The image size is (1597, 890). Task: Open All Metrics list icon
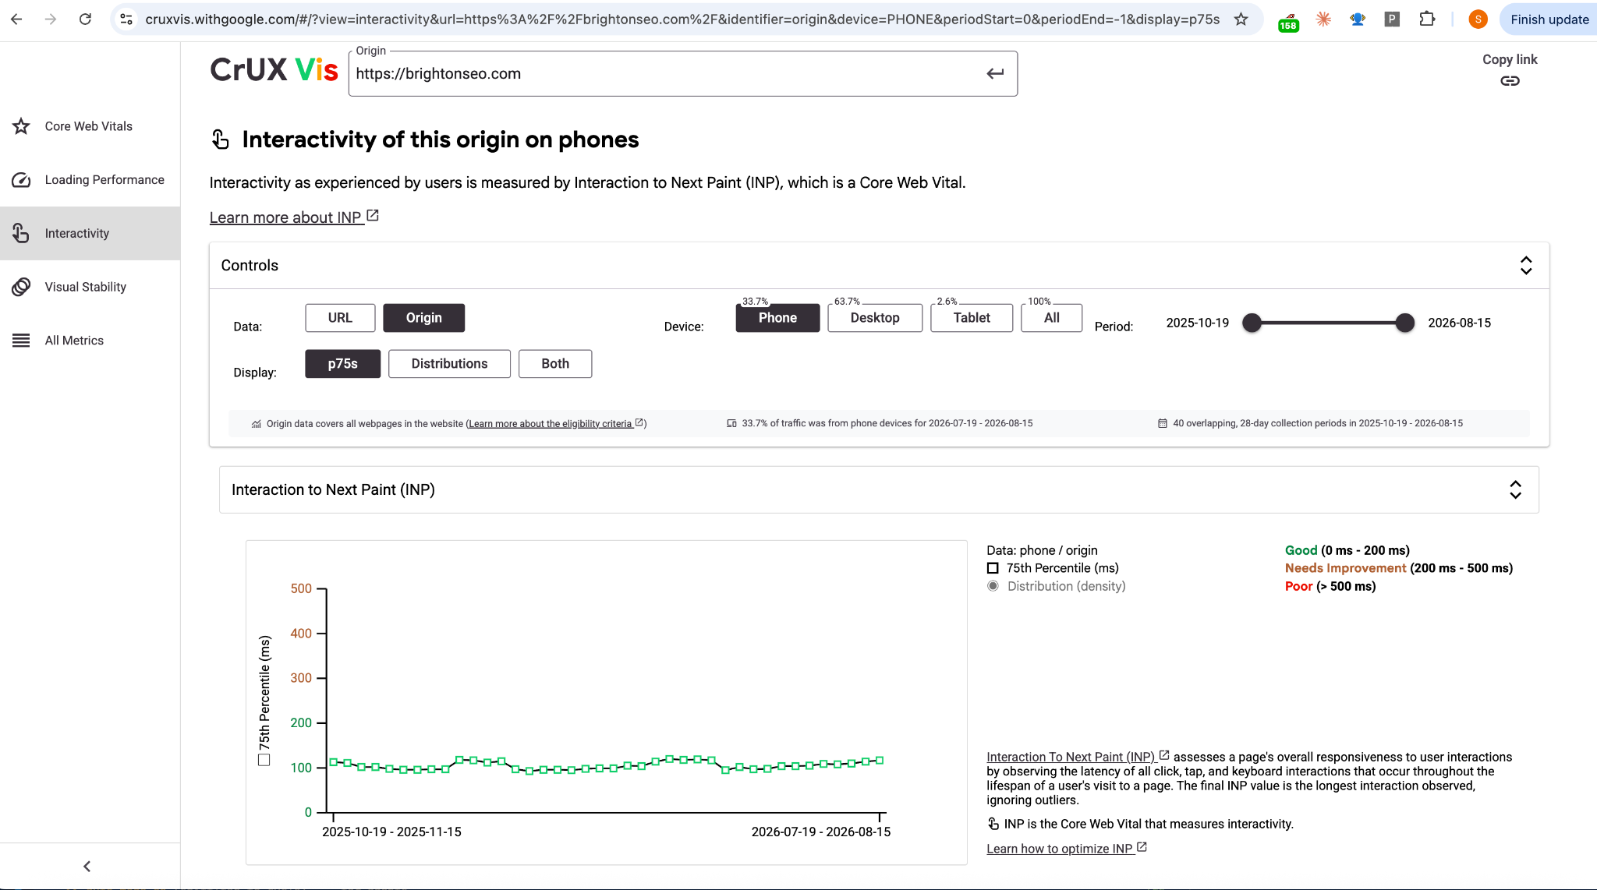coord(21,341)
